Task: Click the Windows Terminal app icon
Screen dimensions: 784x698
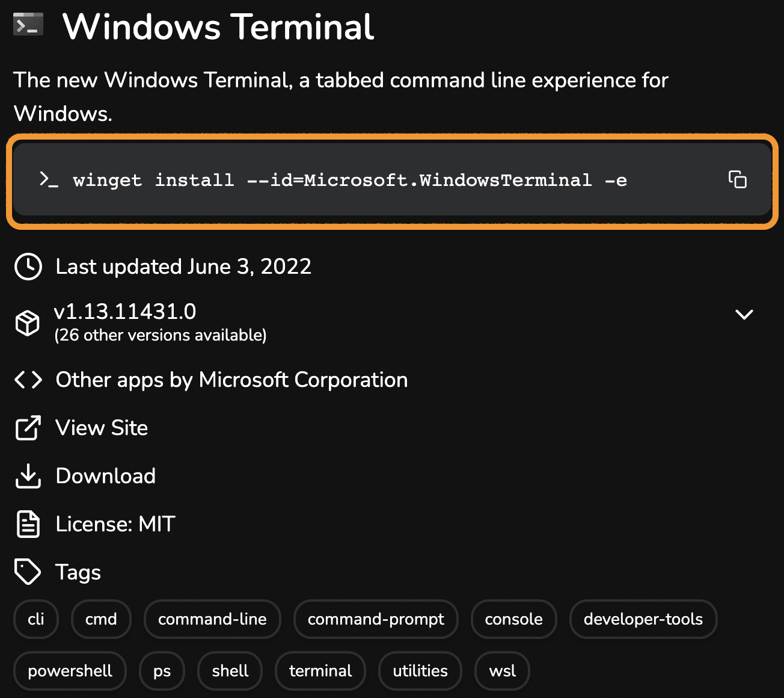Action: [28, 25]
